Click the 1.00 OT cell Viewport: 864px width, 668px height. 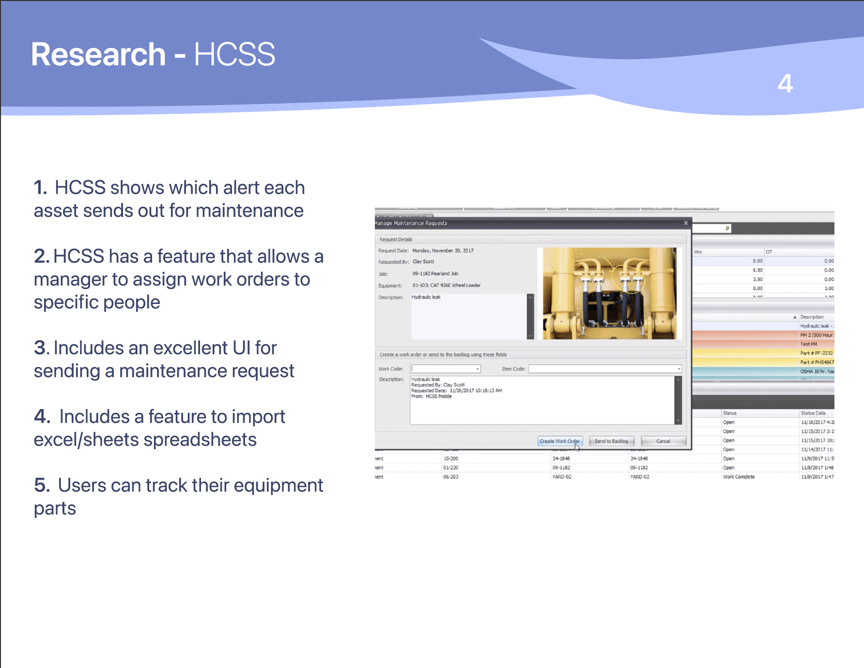point(829,288)
